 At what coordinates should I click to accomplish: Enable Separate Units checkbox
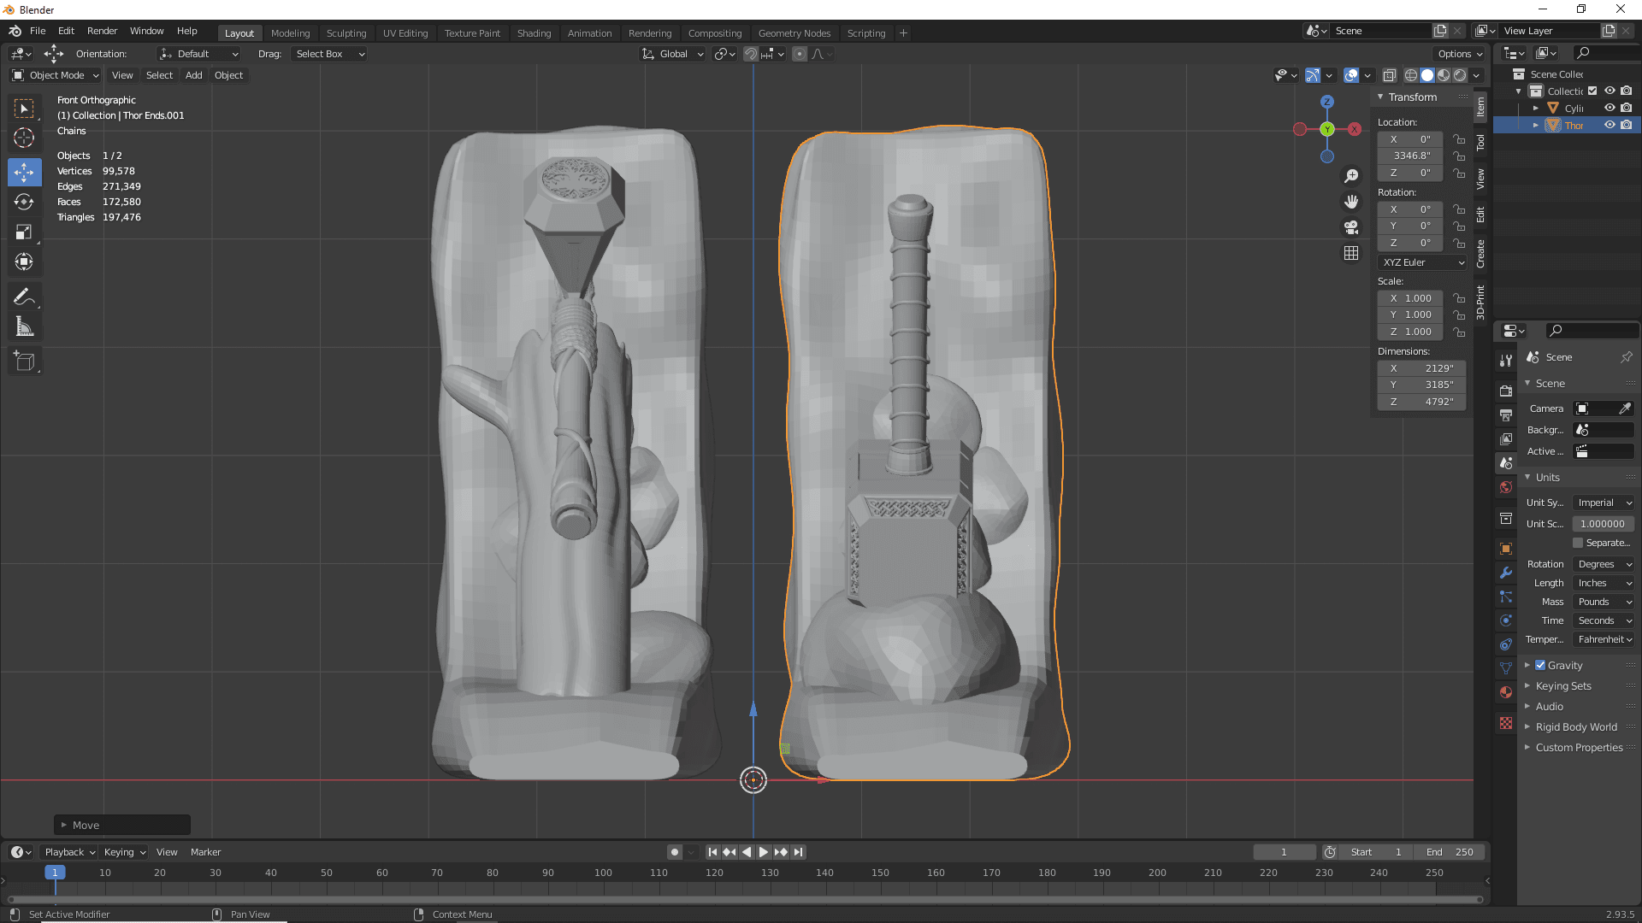click(x=1578, y=543)
